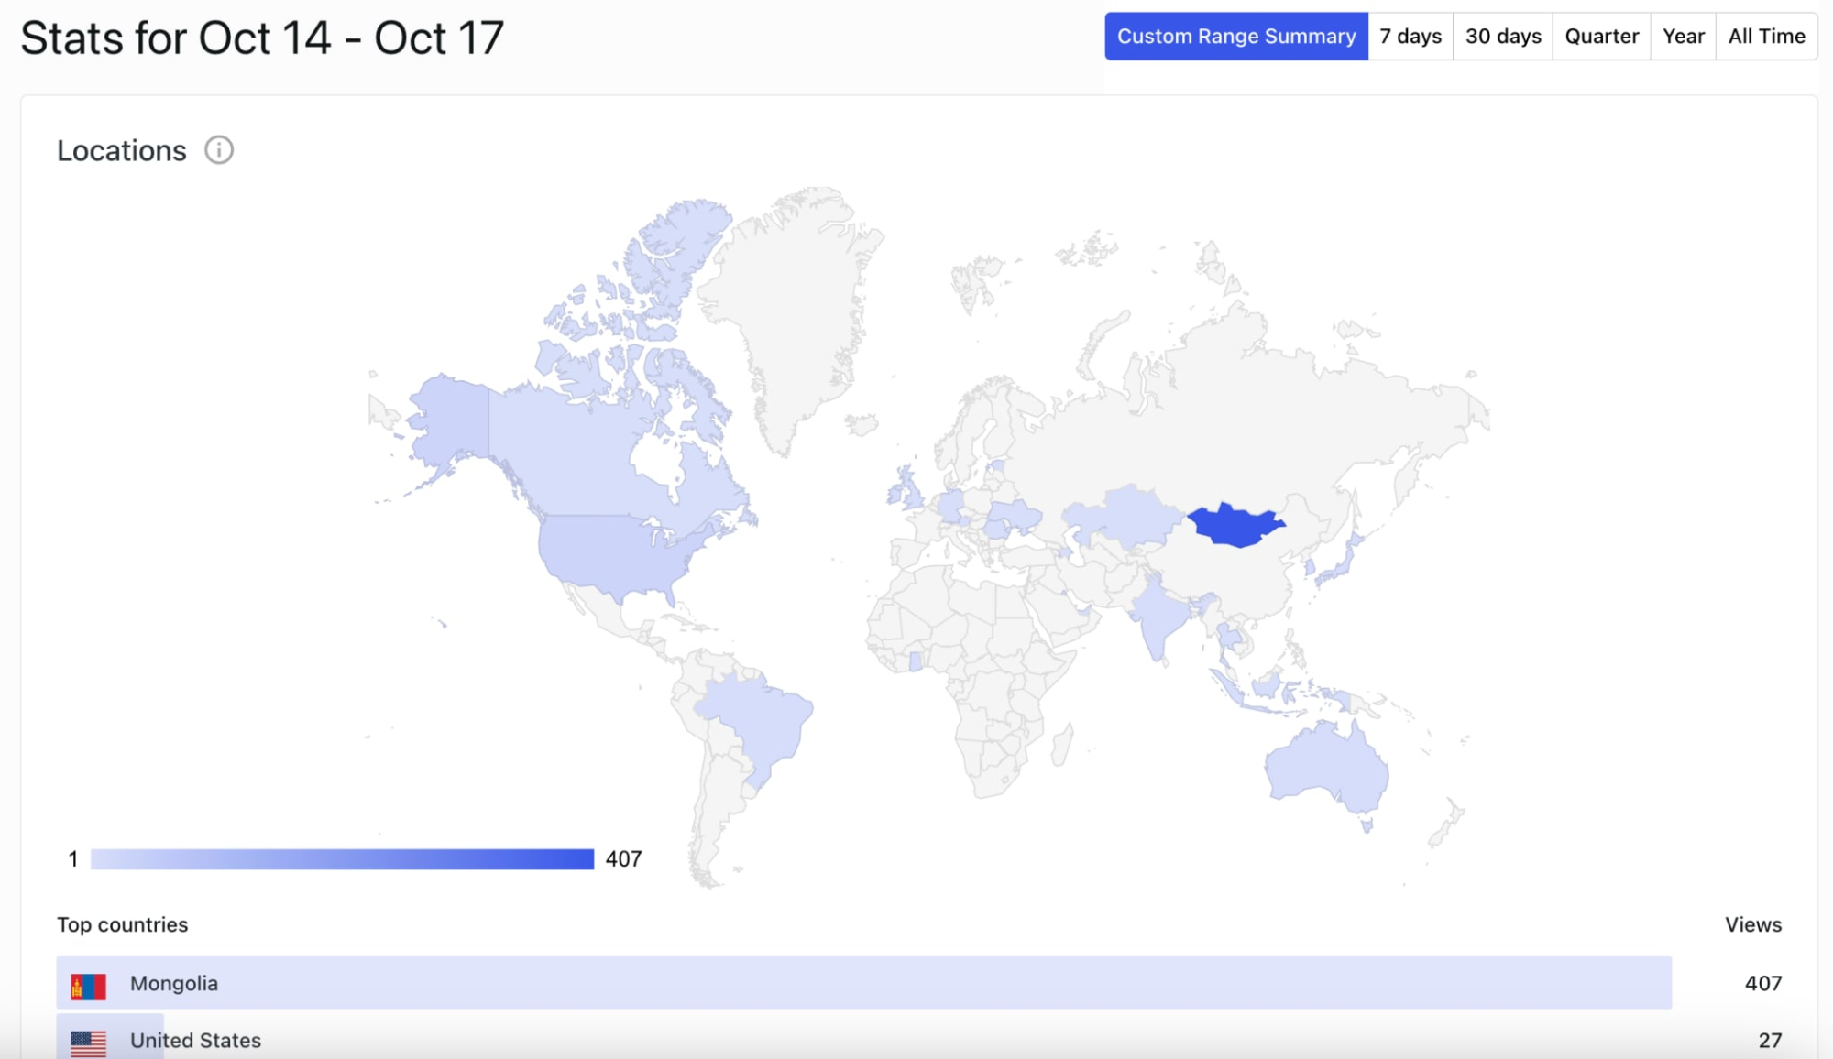Viewport: 1833px width, 1059px height.
Task: Click the views gradient legend bar
Action: click(x=342, y=859)
